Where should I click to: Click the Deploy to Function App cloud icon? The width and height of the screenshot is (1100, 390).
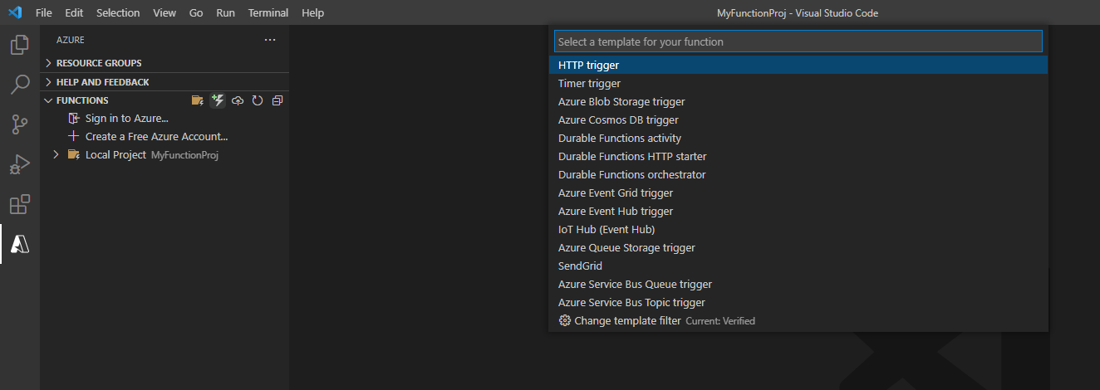point(238,100)
